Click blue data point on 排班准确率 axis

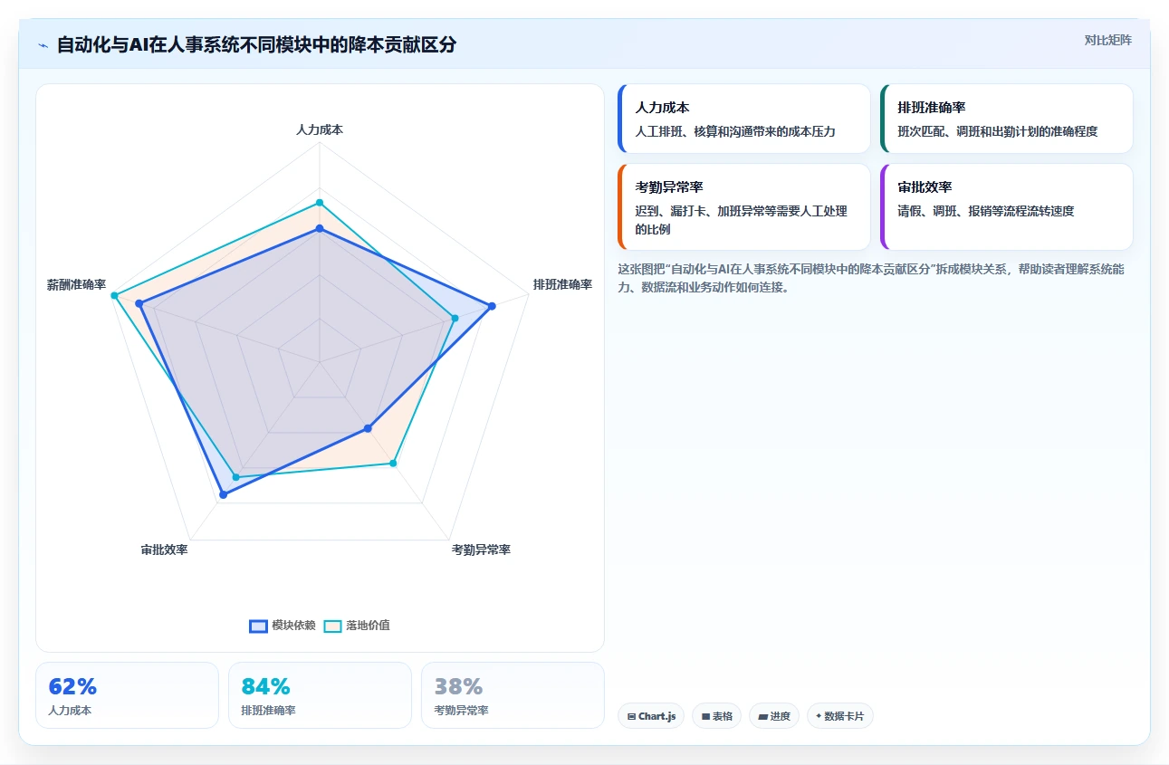click(x=492, y=306)
